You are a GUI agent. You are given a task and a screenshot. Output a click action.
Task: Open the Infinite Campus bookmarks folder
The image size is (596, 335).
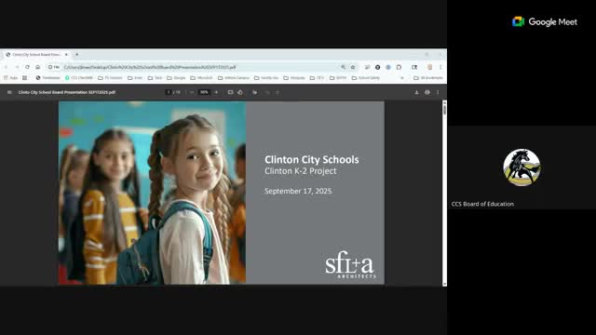tap(234, 78)
